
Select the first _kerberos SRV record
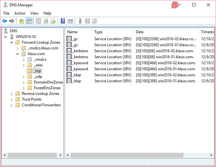coord(80,51)
